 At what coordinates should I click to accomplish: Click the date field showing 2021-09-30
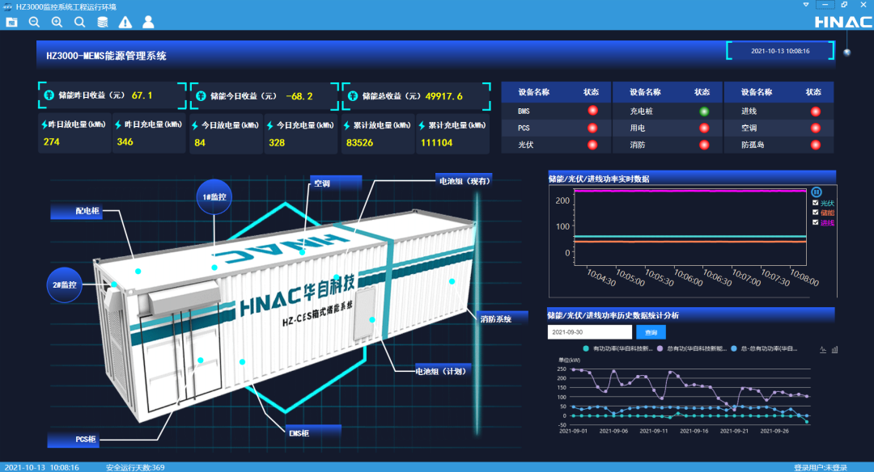click(589, 332)
